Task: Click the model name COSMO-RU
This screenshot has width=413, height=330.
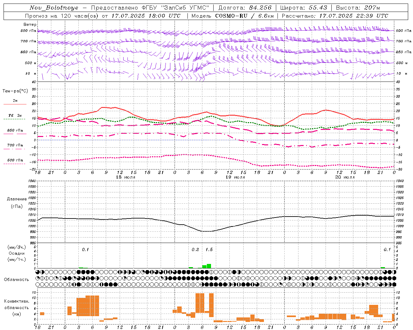Action: [x=231, y=16]
